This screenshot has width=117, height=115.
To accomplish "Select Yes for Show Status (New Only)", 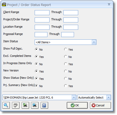I will [36, 78].
